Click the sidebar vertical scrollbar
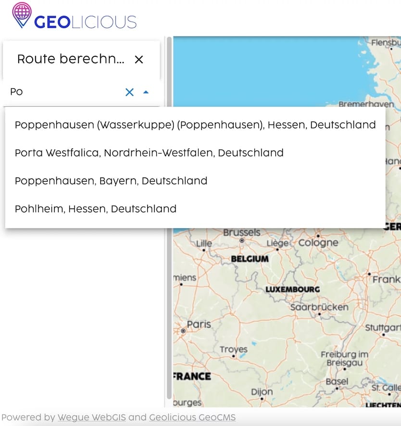The image size is (401, 426). (169, 216)
